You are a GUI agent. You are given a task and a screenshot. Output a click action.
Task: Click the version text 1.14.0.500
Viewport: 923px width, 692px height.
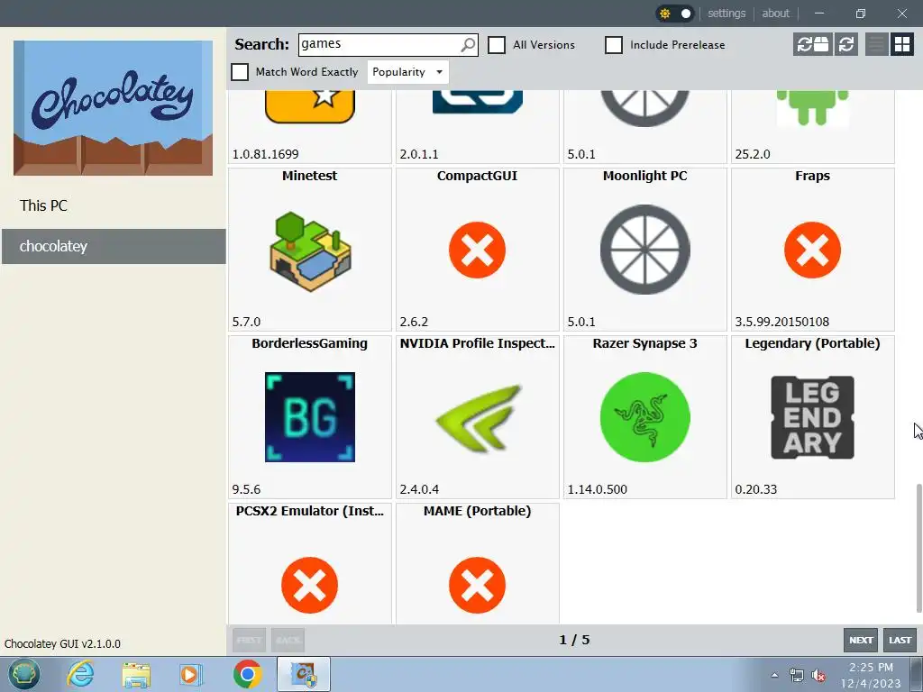[x=597, y=489]
